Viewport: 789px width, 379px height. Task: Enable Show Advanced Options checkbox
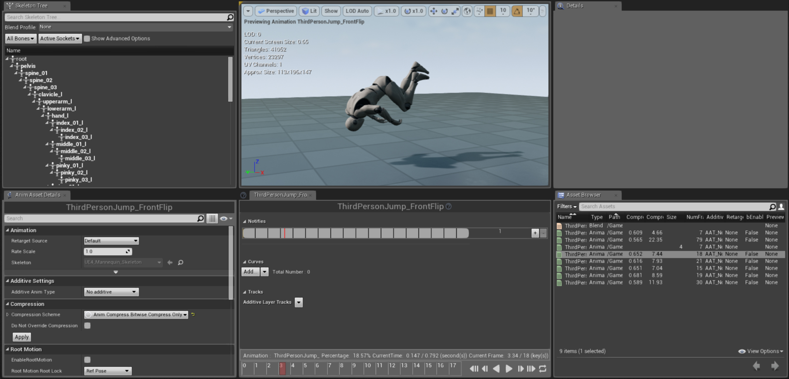pyautogui.click(x=87, y=38)
